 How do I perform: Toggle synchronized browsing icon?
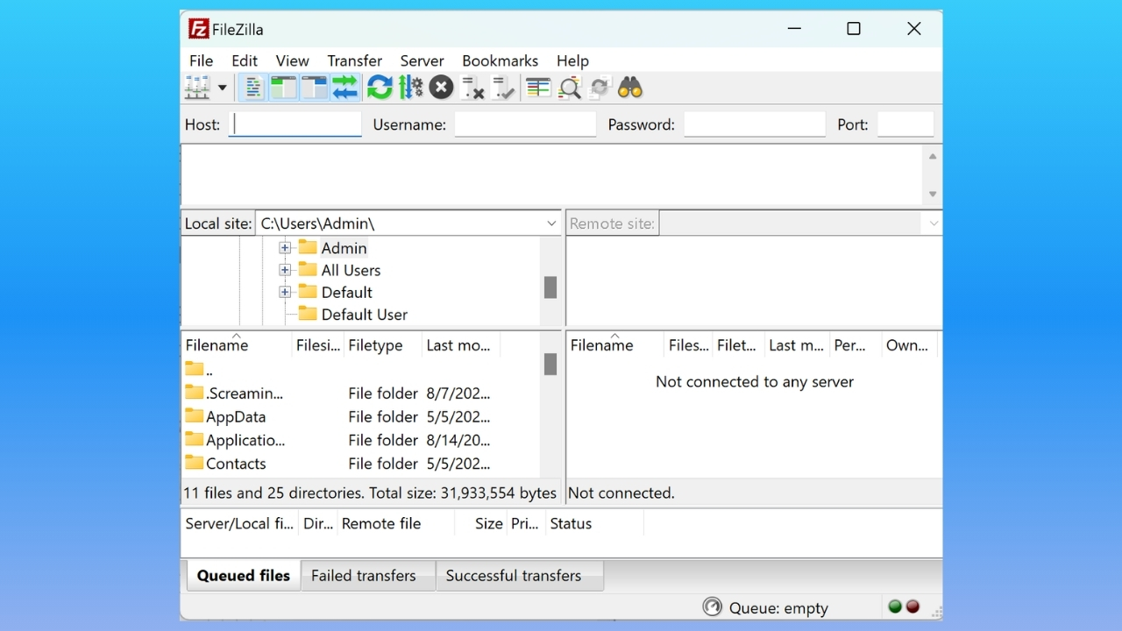click(600, 88)
